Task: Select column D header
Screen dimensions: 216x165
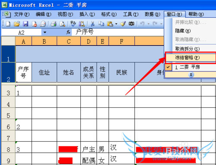Action: tap(89, 41)
